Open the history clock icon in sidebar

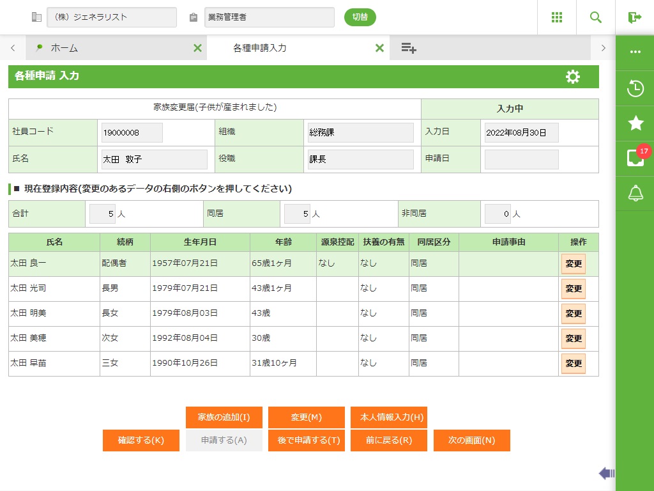[635, 88]
